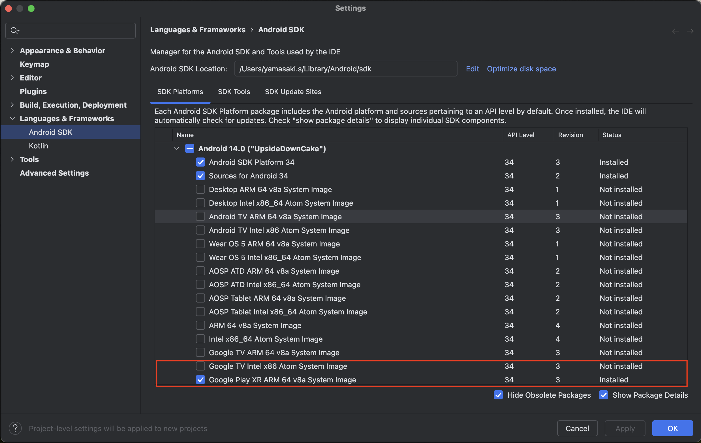Click the search magnifier icon in settings
This screenshot has height=443, width=701.
click(x=14, y=30)
